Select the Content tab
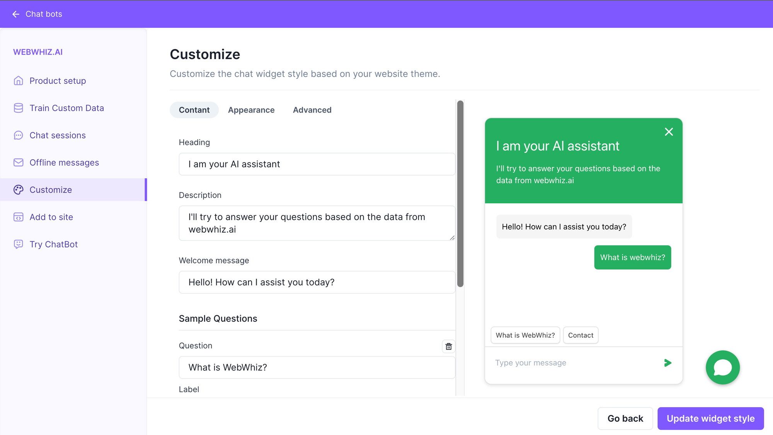The height and width of the screenshot is (435, 773). click(x=194, y=110)
